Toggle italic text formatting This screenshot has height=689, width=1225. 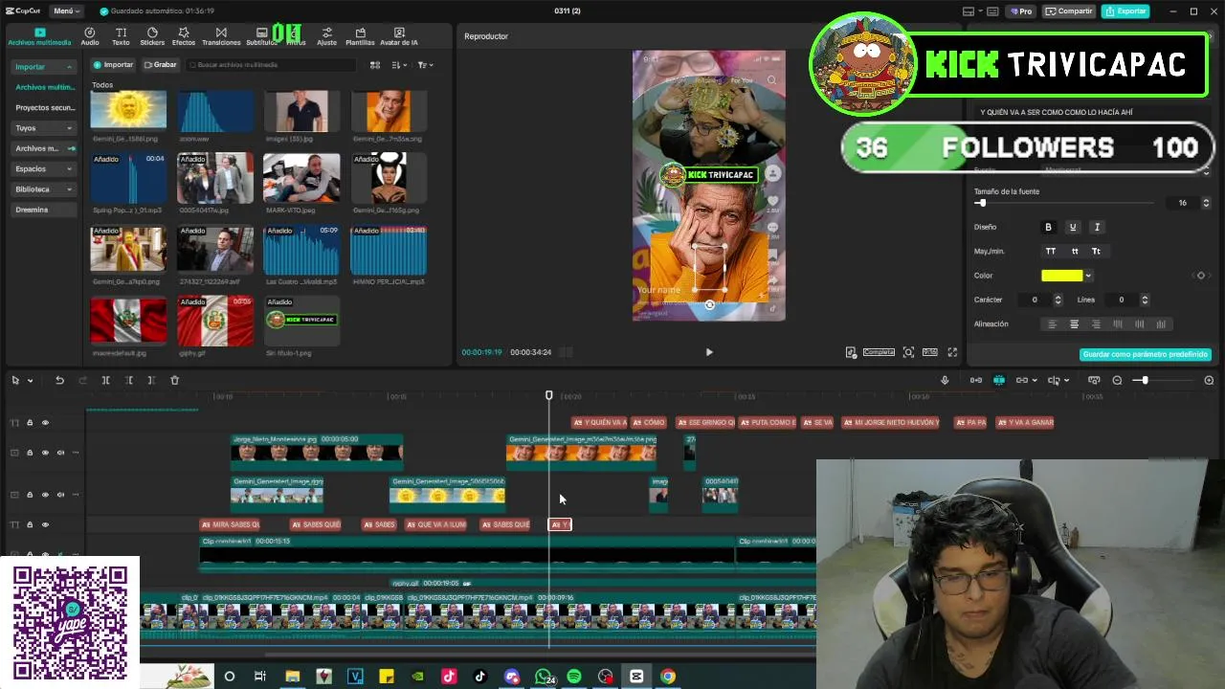click(1097, 227)
